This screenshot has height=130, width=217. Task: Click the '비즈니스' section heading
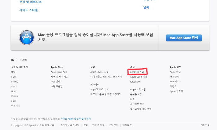pyautogui.click(x=95, y=85)
